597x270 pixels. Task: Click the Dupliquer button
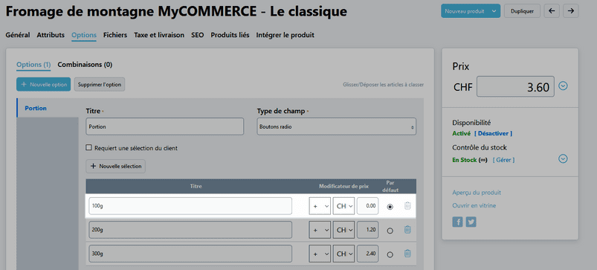click(x=522, y=11)
